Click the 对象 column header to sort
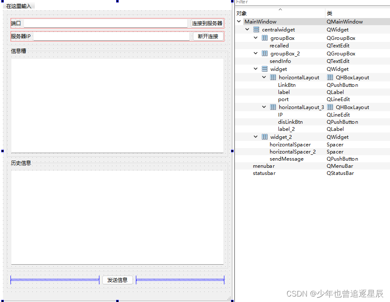The width and height of the screenshot is (390, 302). [x=242, y=13]
